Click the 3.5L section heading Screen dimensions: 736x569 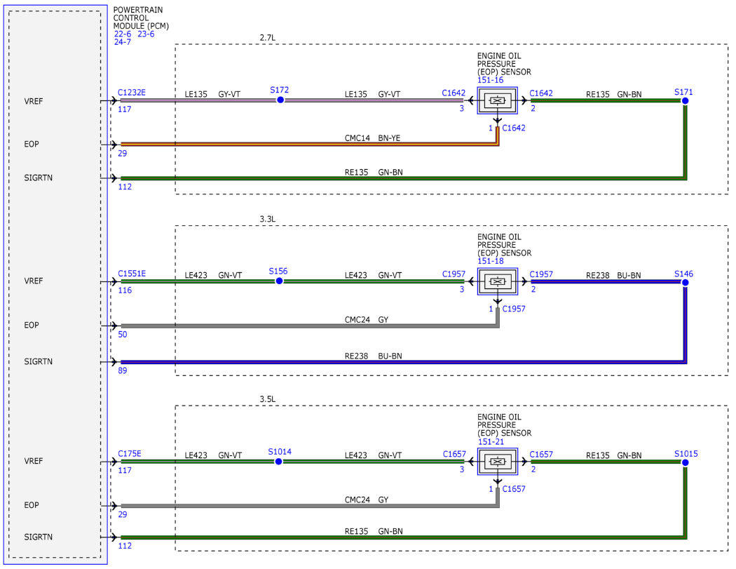268,399
